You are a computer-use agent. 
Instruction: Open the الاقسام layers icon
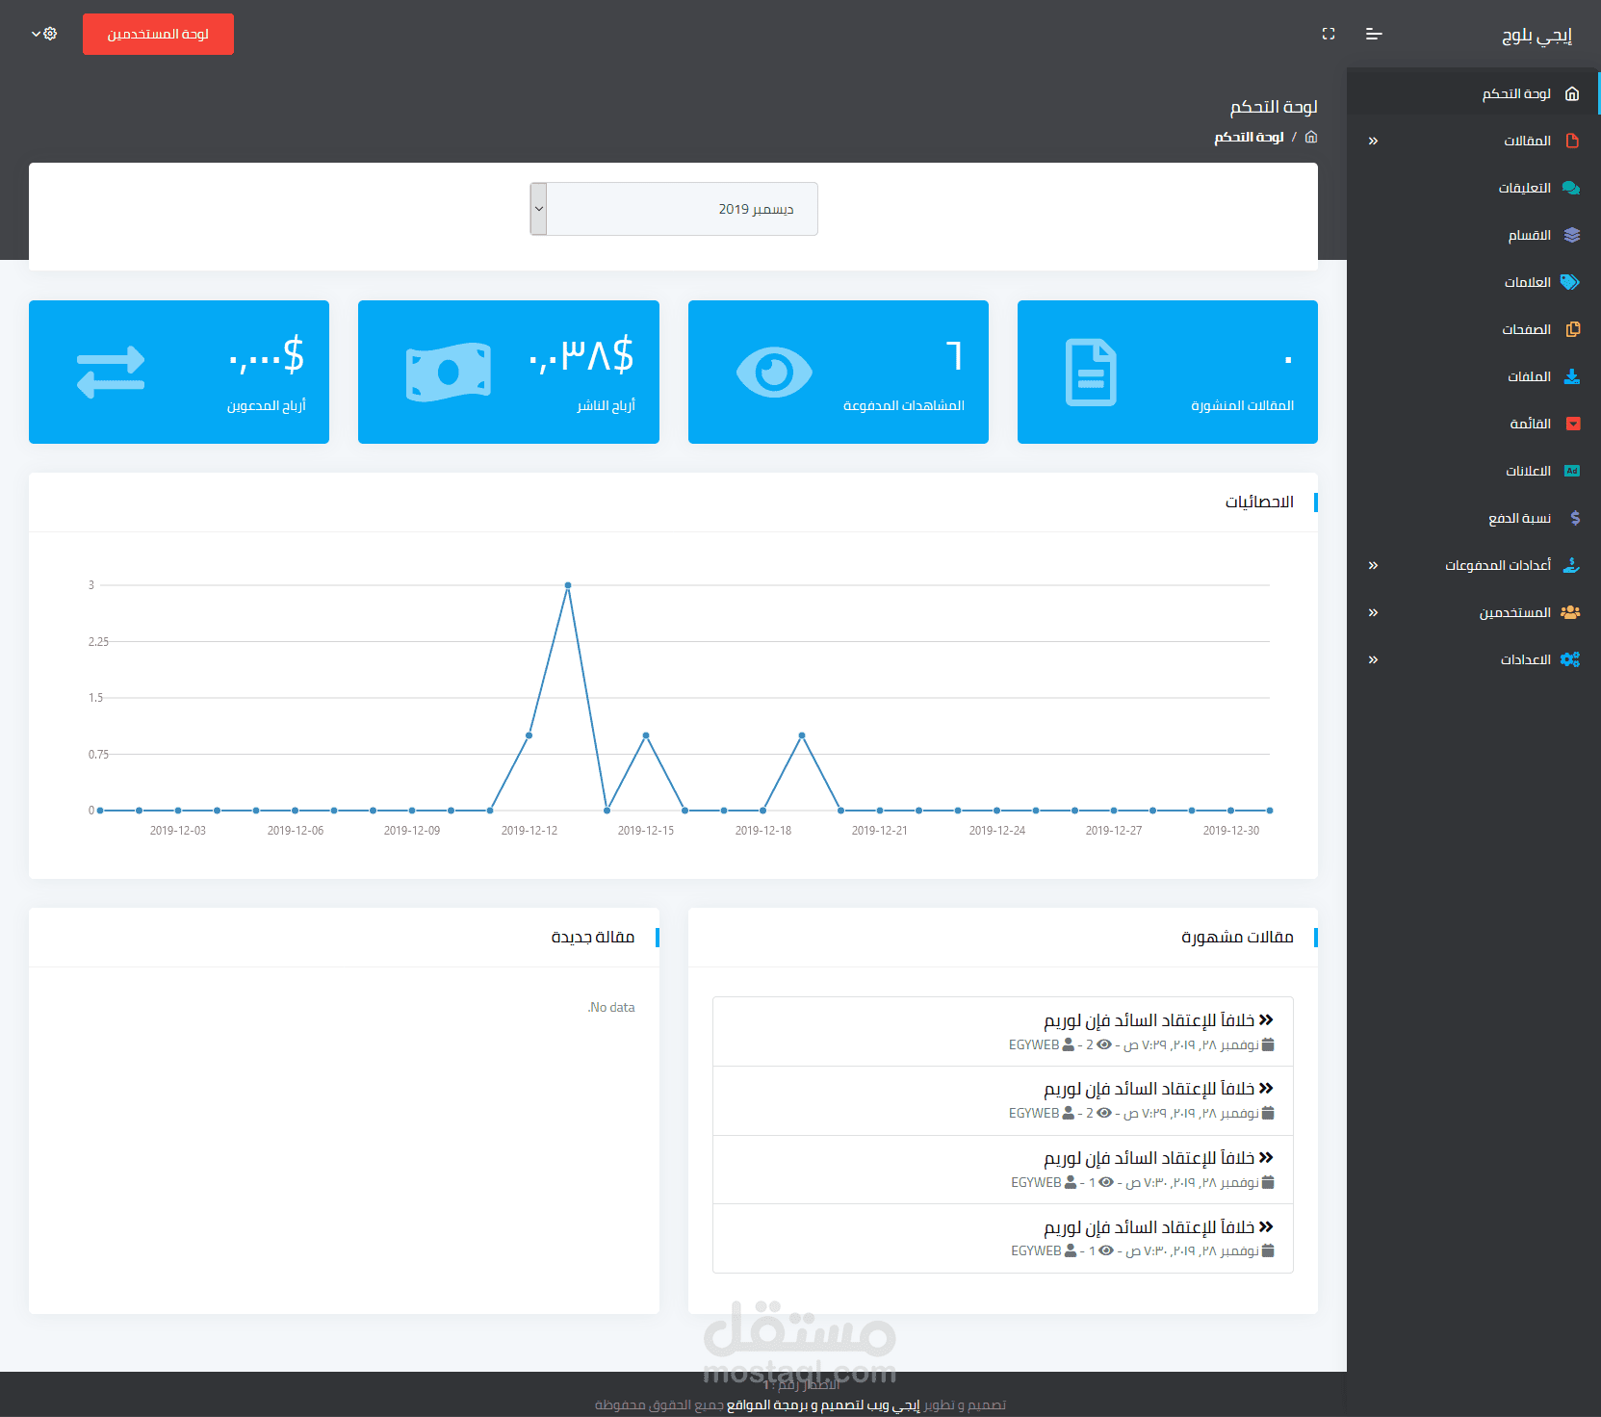(x=1572, y=235)
